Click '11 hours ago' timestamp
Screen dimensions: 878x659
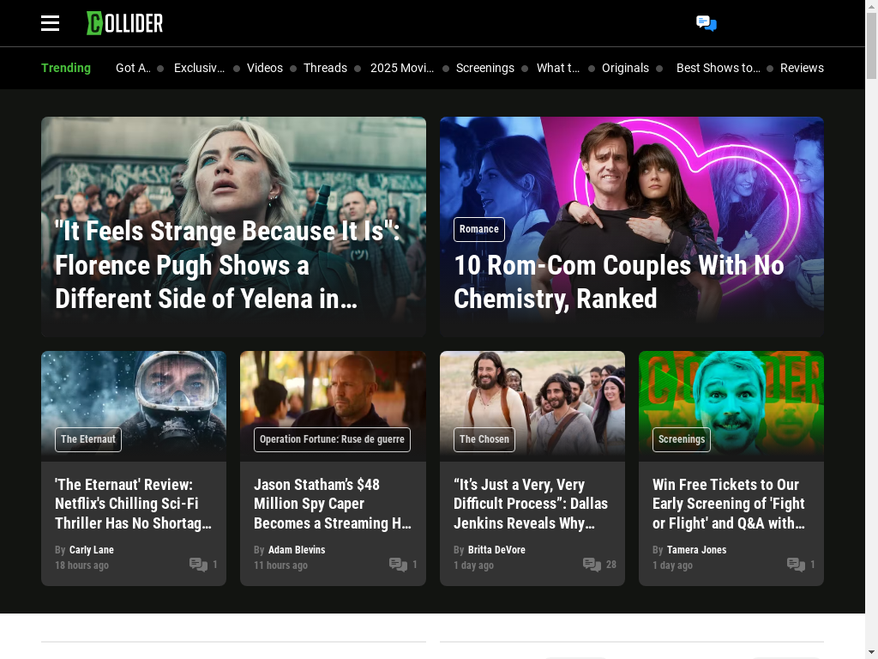coord(280,565)
